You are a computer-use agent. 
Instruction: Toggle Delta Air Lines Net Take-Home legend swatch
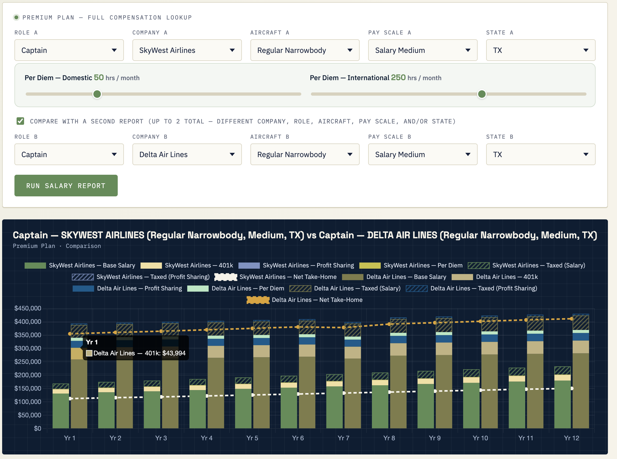click(258, 300)
